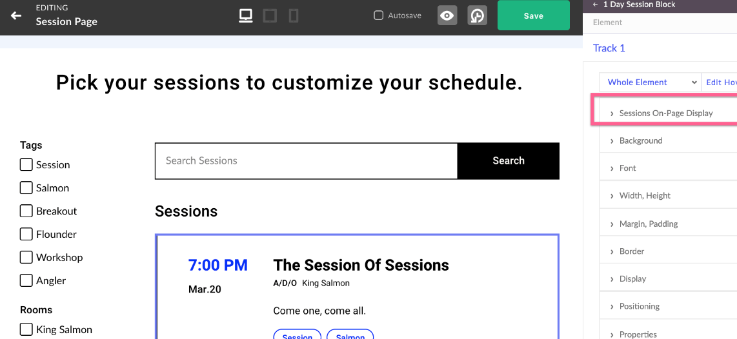This screenshot has height=339, width=737.
Task: Click the green Save button
Action: (x=534, y=15)
